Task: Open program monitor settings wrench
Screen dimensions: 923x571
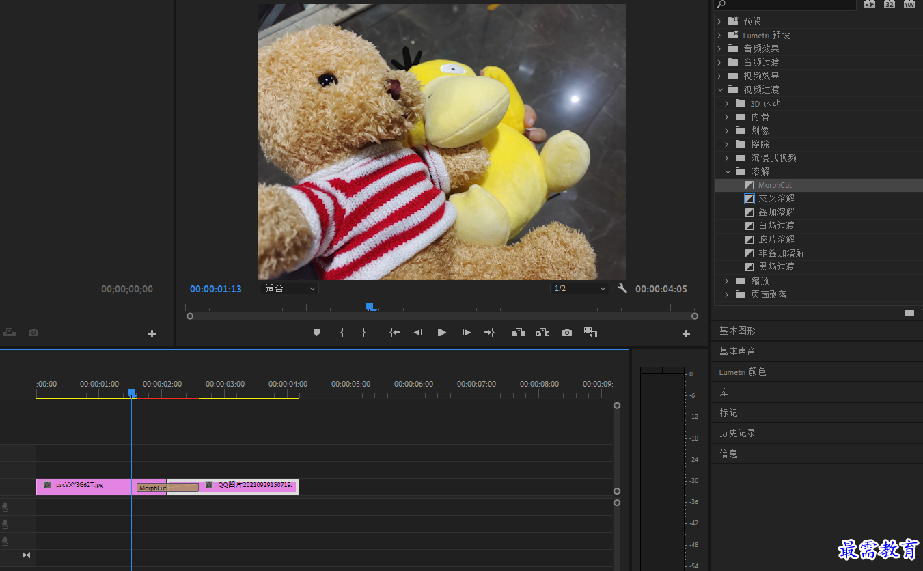Action: (x=622, y=289)
